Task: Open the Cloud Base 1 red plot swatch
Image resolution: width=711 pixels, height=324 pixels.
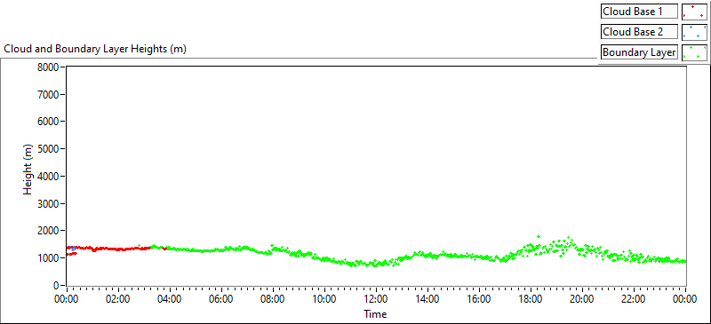Action: pyautogui.click(x=694, y=12)
